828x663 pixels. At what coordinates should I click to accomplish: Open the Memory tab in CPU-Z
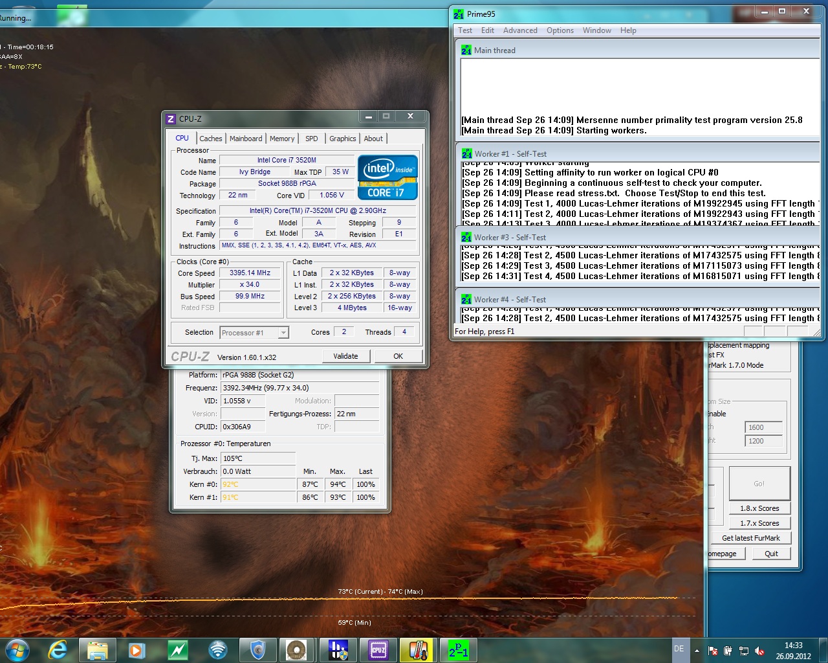click(x=282, y=139)
